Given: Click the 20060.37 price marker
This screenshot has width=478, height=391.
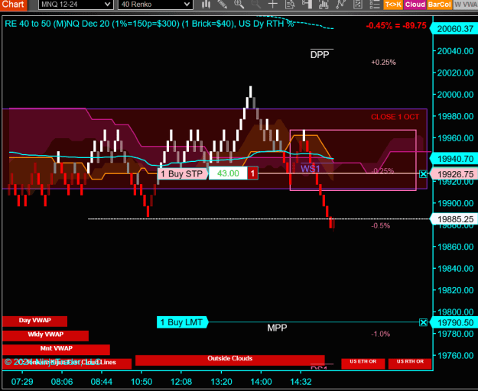Looking at the screenshot, I should click(x=454, y=29).
